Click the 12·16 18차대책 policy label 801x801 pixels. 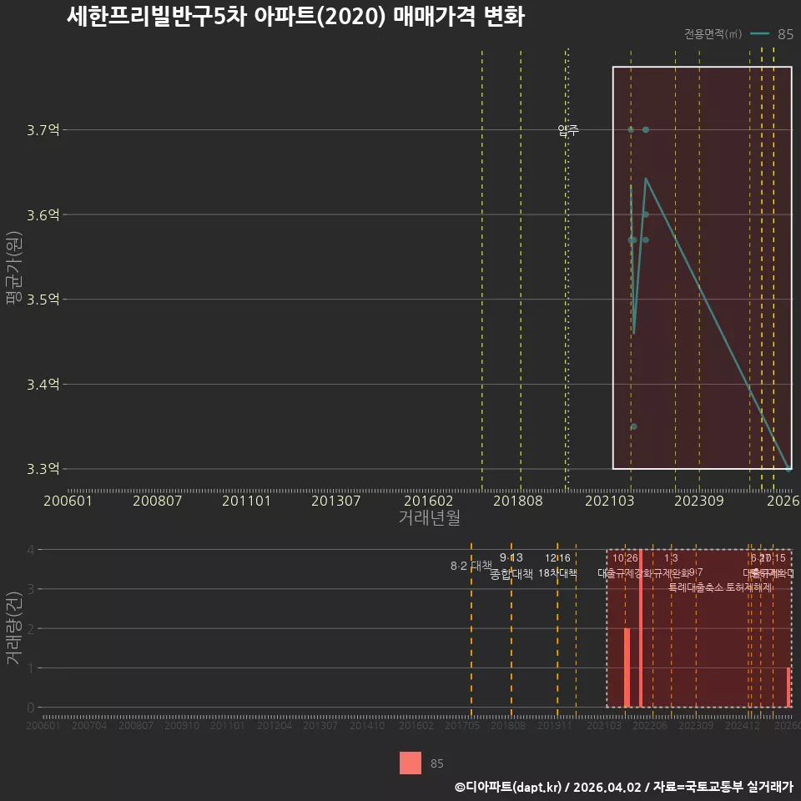click(557, 566)
